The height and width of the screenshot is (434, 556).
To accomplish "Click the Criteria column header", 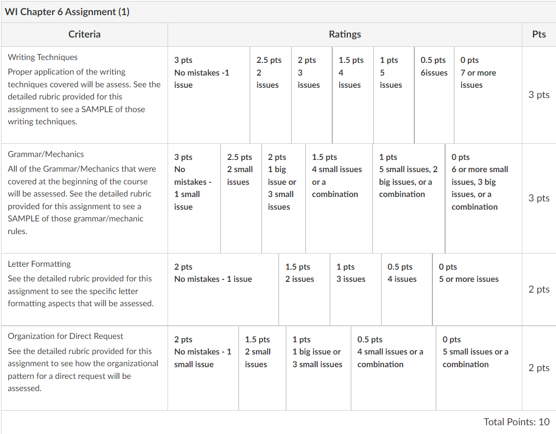I will (x=85, y=34).
